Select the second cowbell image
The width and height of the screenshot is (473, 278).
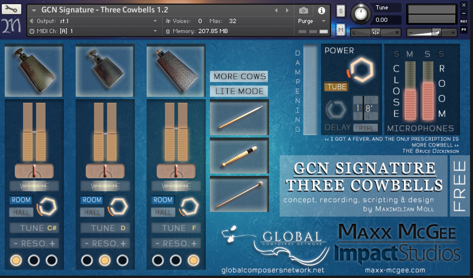pyautogui.click(x=105, y=70)
